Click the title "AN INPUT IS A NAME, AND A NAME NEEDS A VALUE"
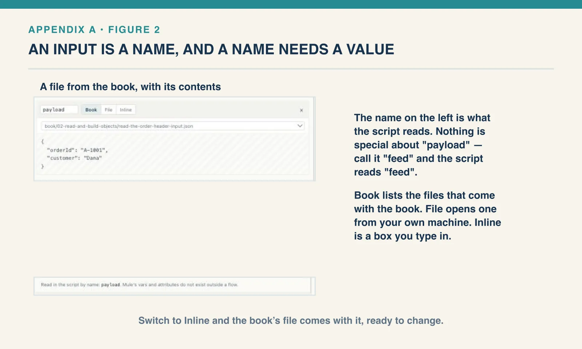This screenshot has height=349, width=582. [211, 49]
